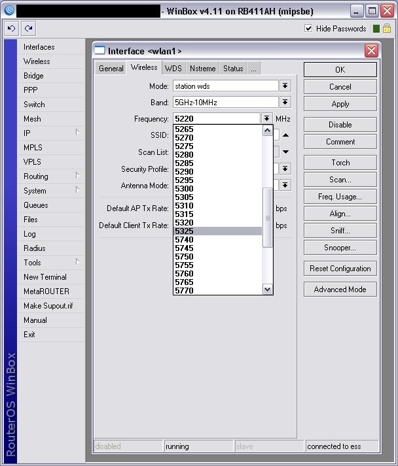
Task: Click the Redo arrow icon
Action: 28,29
